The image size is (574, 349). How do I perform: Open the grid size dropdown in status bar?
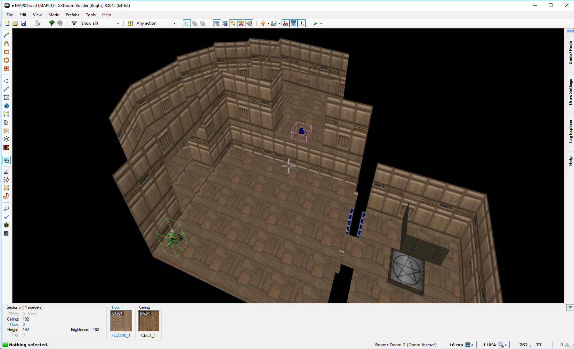point(469,345)
